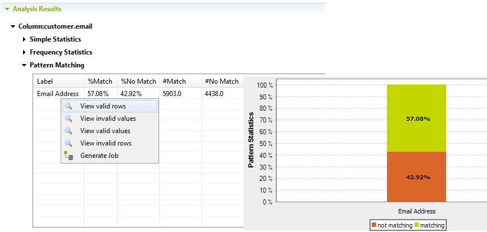This screenshot has width=487, height=232.
Task: Collapse the Analysis Results section
Action: [7, 10]
